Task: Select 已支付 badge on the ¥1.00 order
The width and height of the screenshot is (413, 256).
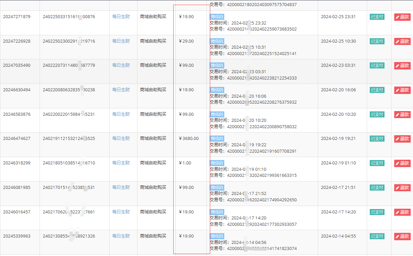Action: [x=377, y=163]
